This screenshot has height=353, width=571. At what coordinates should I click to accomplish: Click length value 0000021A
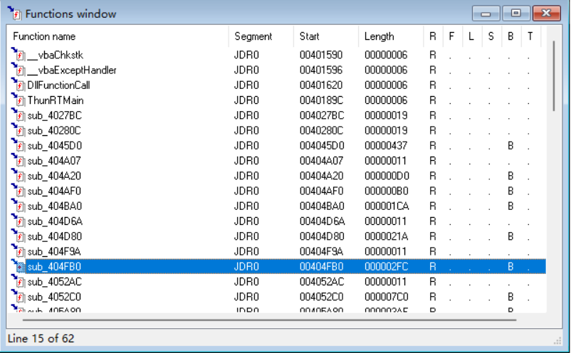point(386,236)
